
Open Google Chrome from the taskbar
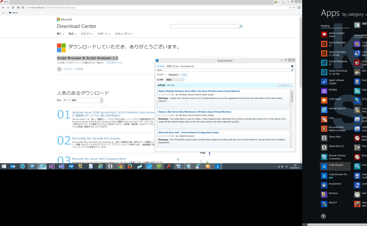point(120,167)
